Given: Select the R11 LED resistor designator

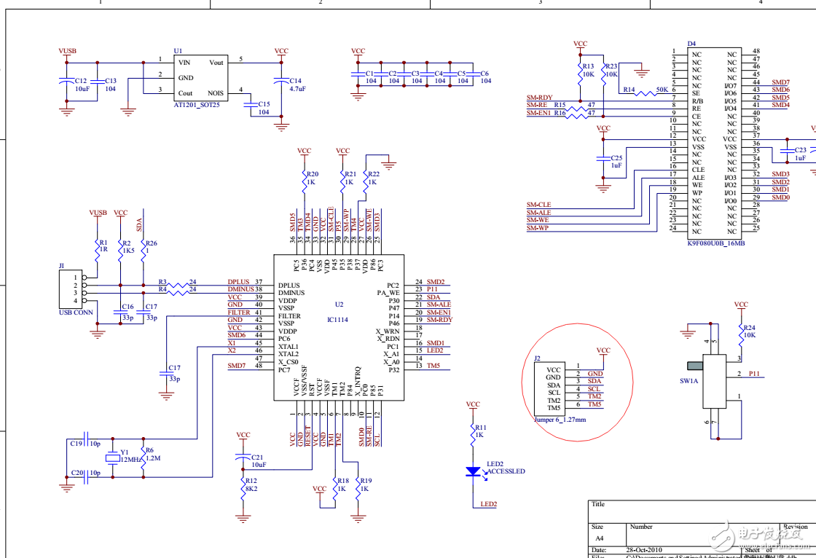Looking at the screenshot, I should click(x=480, y=428).
